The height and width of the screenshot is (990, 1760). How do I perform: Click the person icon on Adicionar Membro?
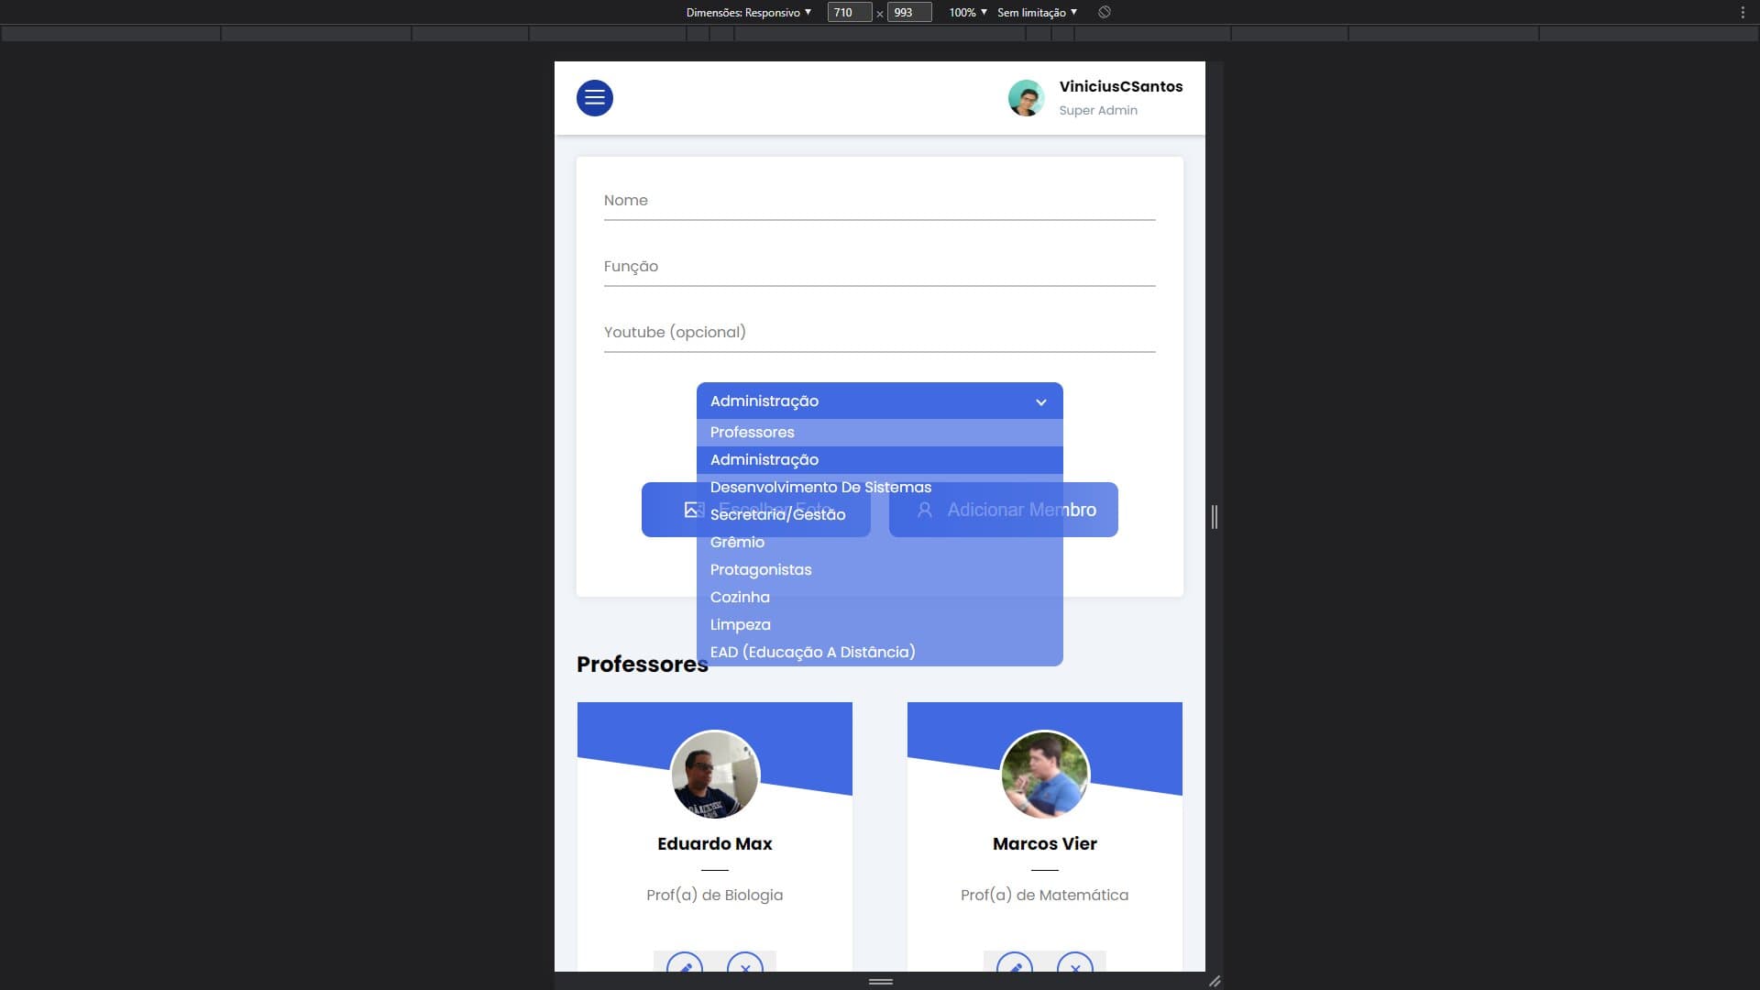point(924,510)
